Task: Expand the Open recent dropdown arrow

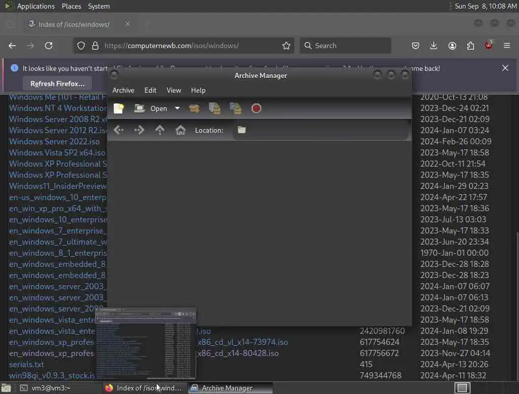Action: tap(177, 108)
